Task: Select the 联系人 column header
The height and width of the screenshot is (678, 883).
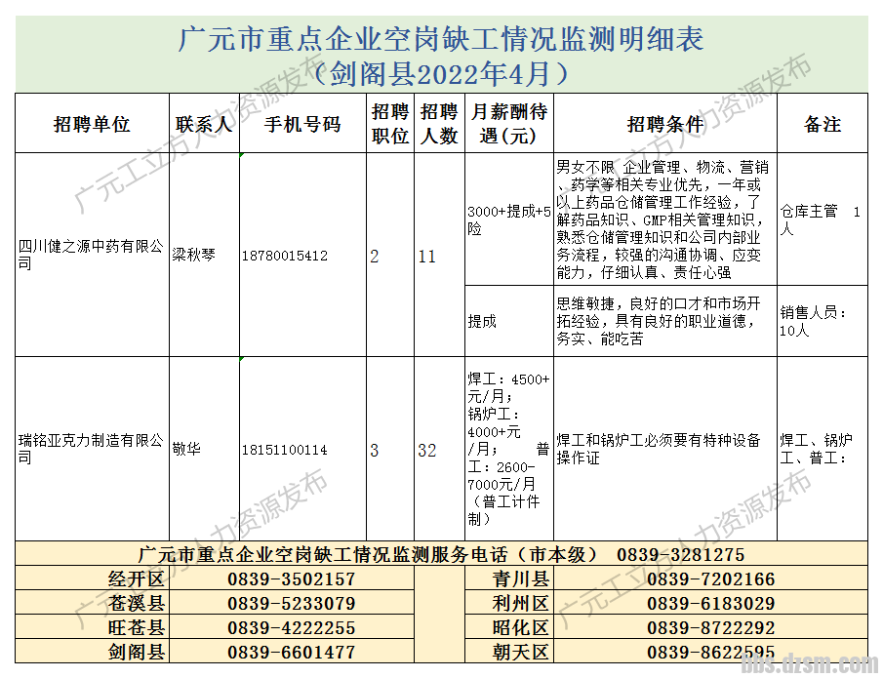Action: click(x=204, y=124)
